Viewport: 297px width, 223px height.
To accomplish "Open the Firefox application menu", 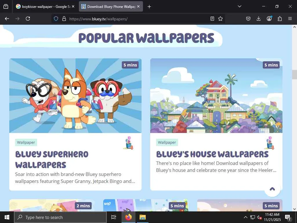I will click(x=290, y=19).
